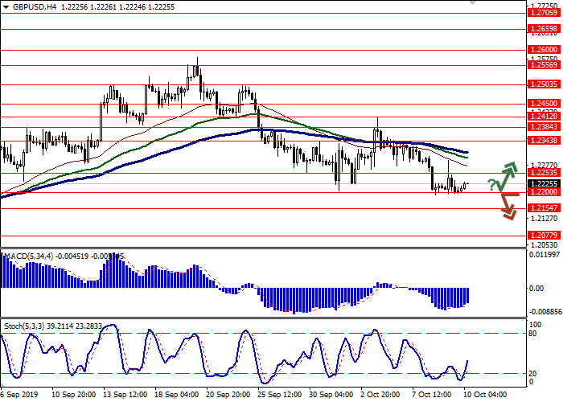Click the GBPUSD,H4 chart title text
Image resolution: width=563 pixels, height=402 pixels.
(x=34, y=6)
